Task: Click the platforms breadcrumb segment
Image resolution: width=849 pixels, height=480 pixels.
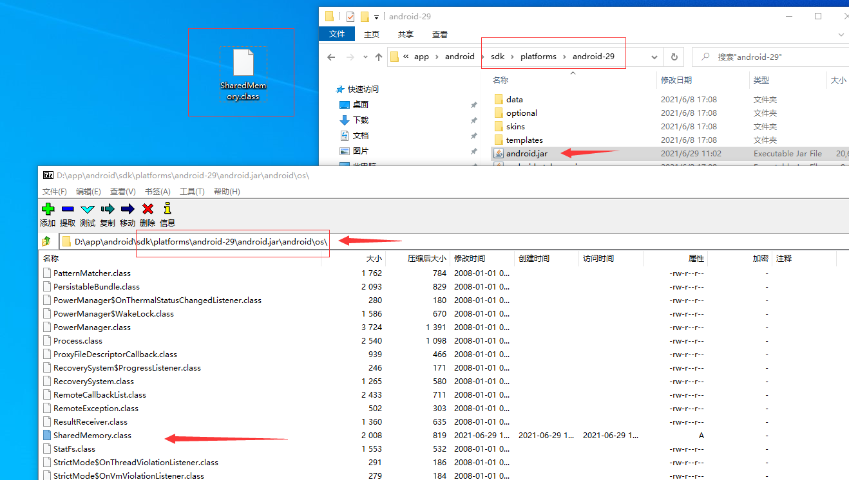Action: click(x=538, y=57)
